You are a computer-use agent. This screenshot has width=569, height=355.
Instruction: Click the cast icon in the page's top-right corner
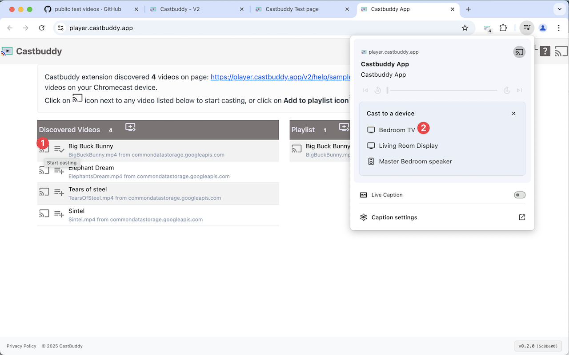point(561,51)
